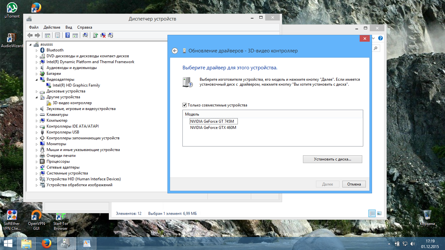Expand 'DVD-дисководы и дисководы компакт-дисков' node
The width and height of the screenshot is (445, 250).
(x=37, y=56)
